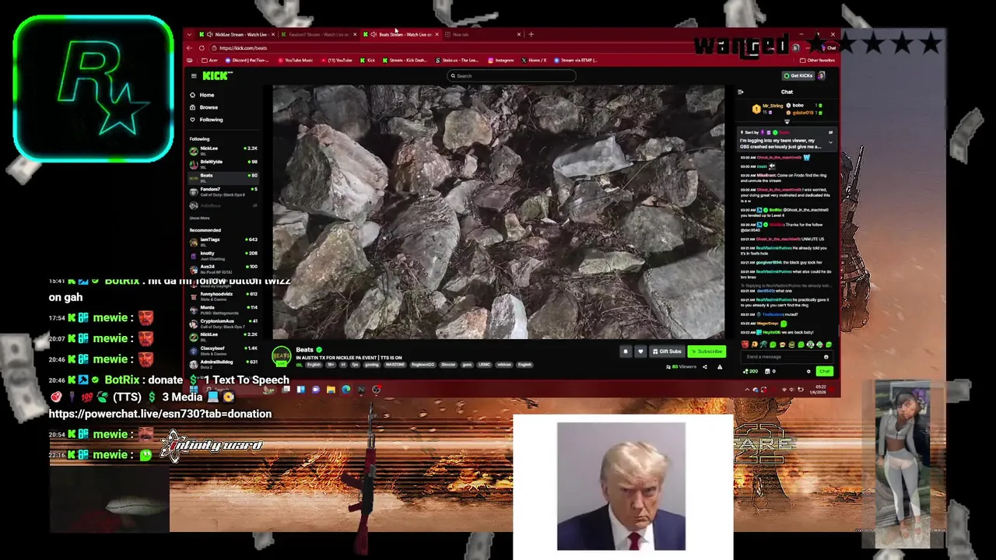
Task: Open AdmiralBulldog recommended channel
Action: 223,364
